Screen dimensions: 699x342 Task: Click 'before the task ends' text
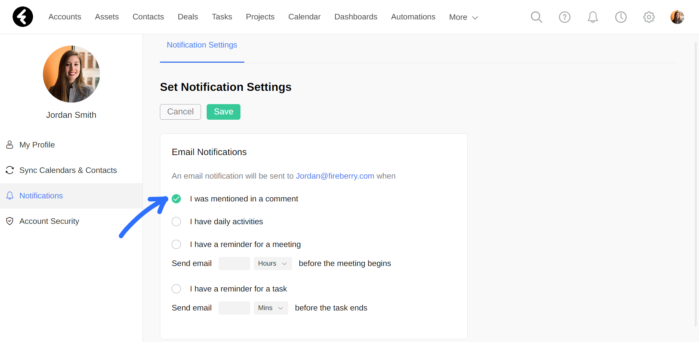tap(331, 308)
